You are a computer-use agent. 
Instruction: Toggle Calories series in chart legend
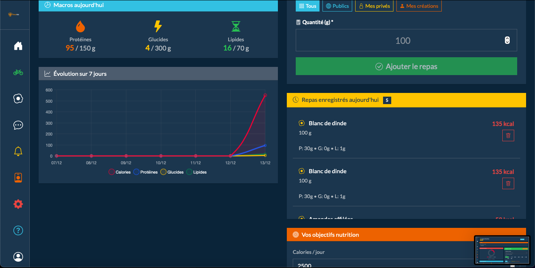pyautogui.click(x=120, y=172)
